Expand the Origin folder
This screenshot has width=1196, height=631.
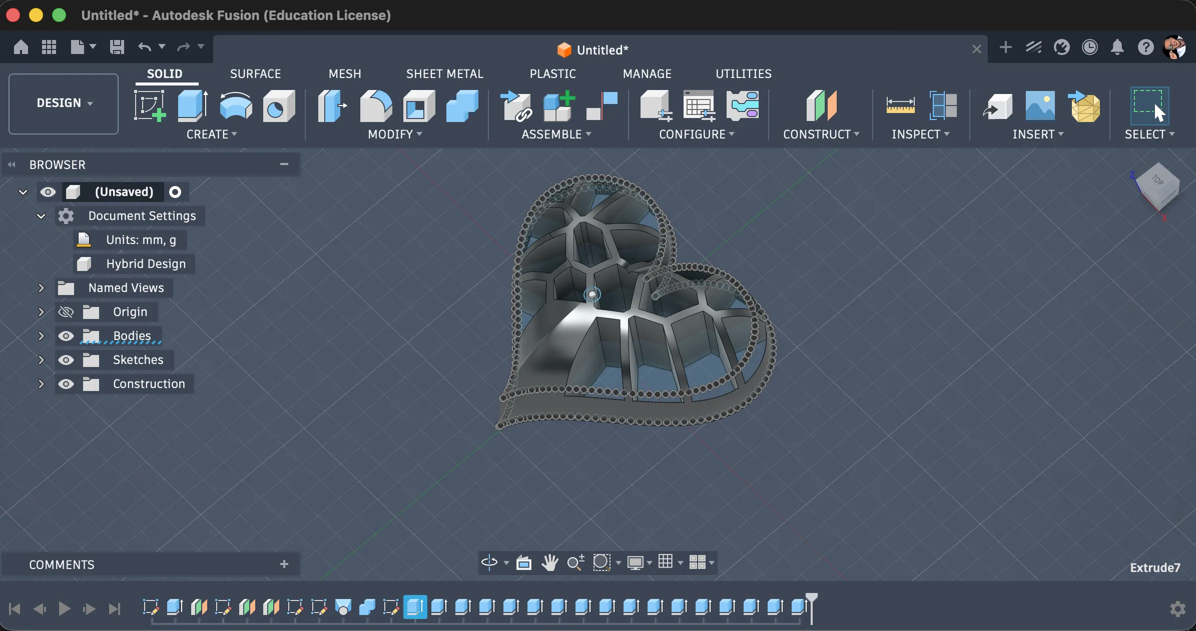[41, 312]
